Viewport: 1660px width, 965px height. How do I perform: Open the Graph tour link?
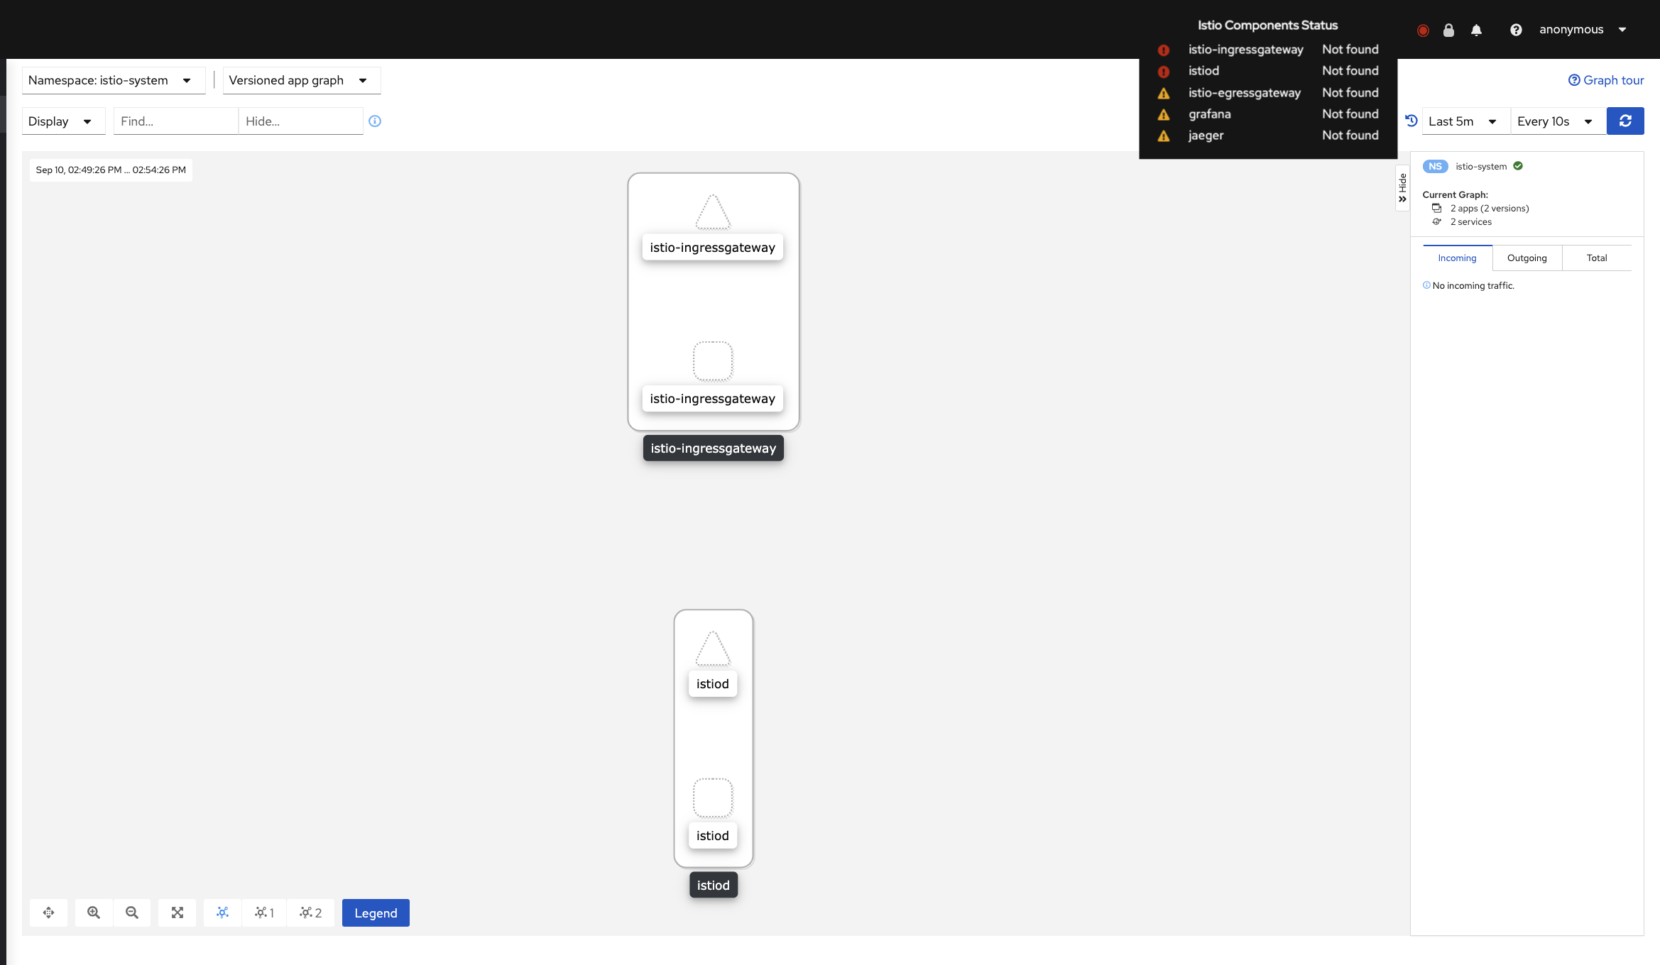click(1606, 80)
